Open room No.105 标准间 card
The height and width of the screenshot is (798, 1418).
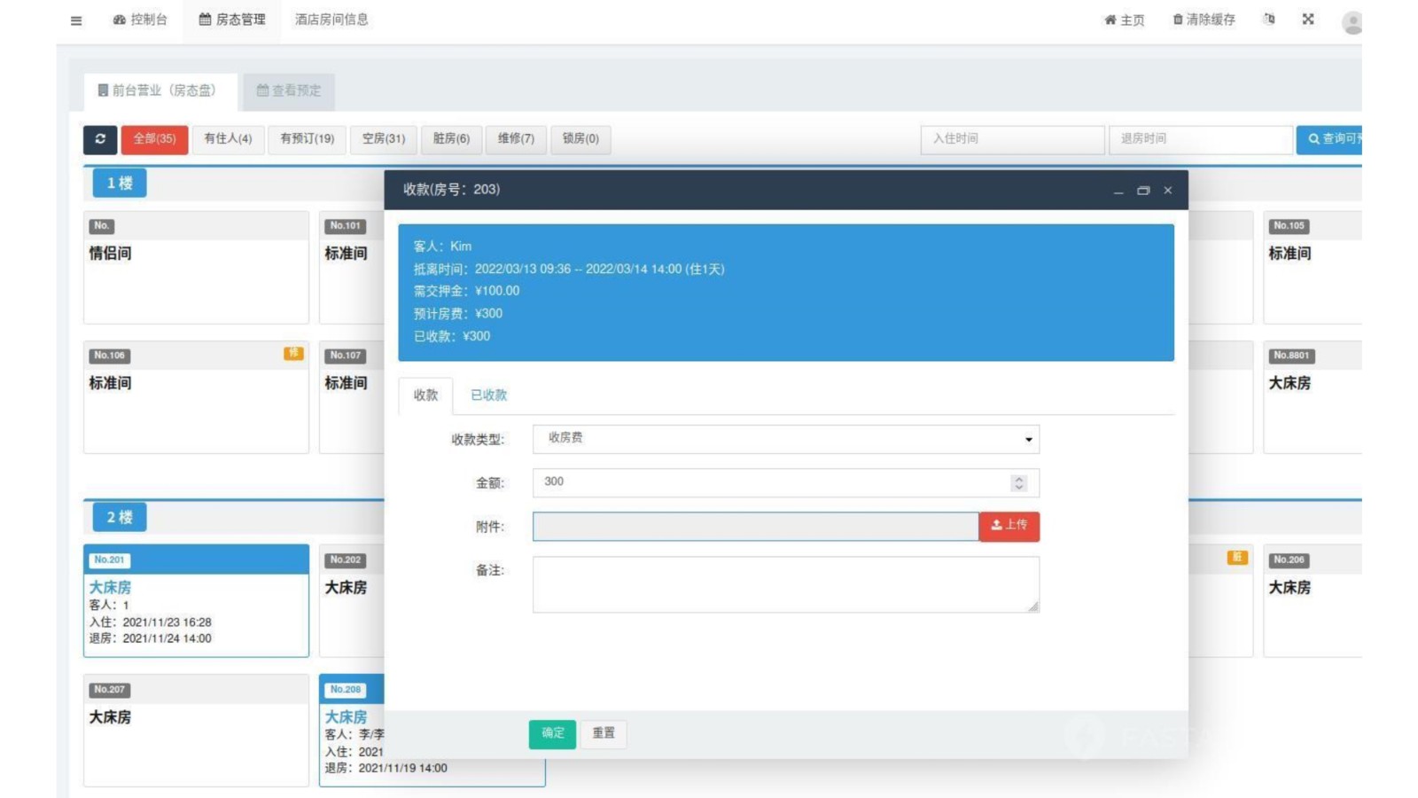tap(1313, 267)
